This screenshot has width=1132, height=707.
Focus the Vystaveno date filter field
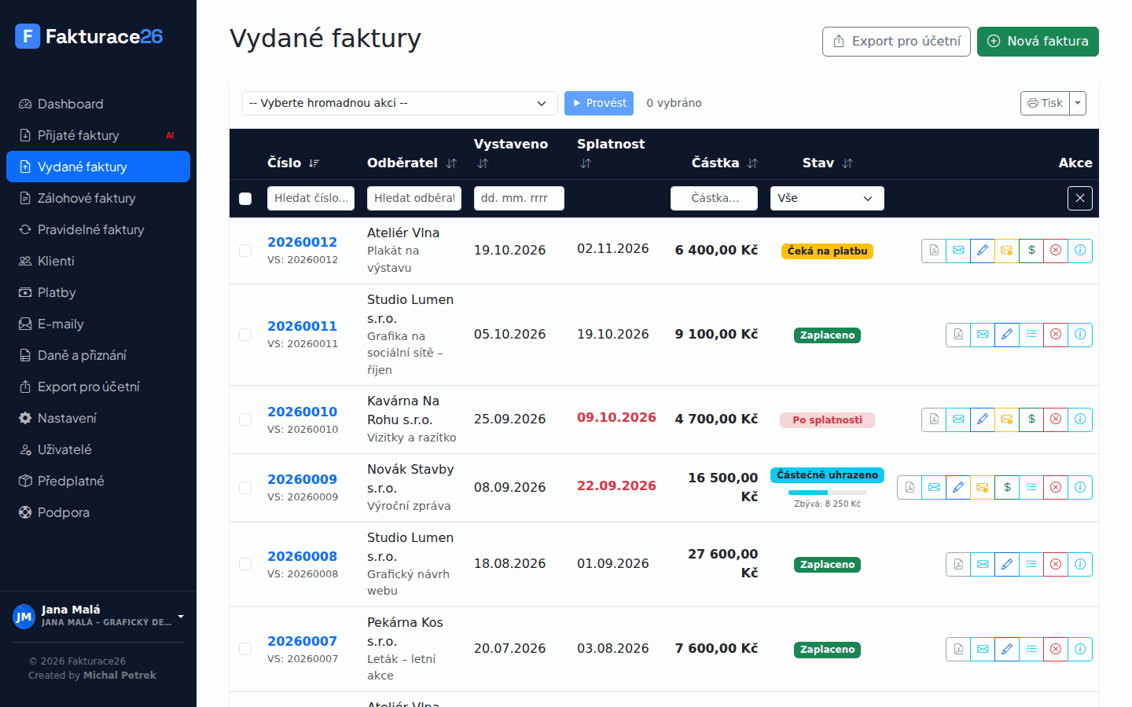(519, 198)
